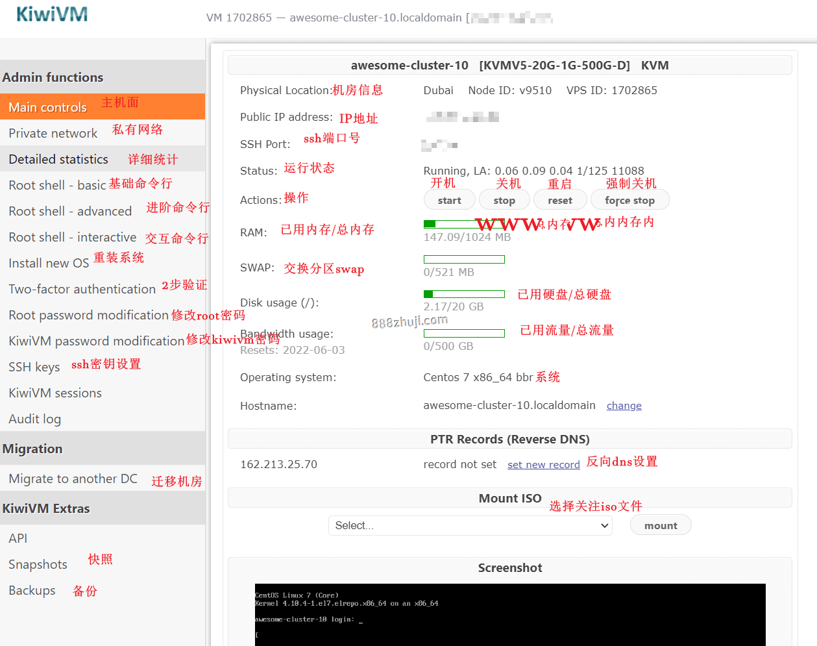
Task: Click the VM console screenshot thumbnail
Action: click(x=510, y=614)
